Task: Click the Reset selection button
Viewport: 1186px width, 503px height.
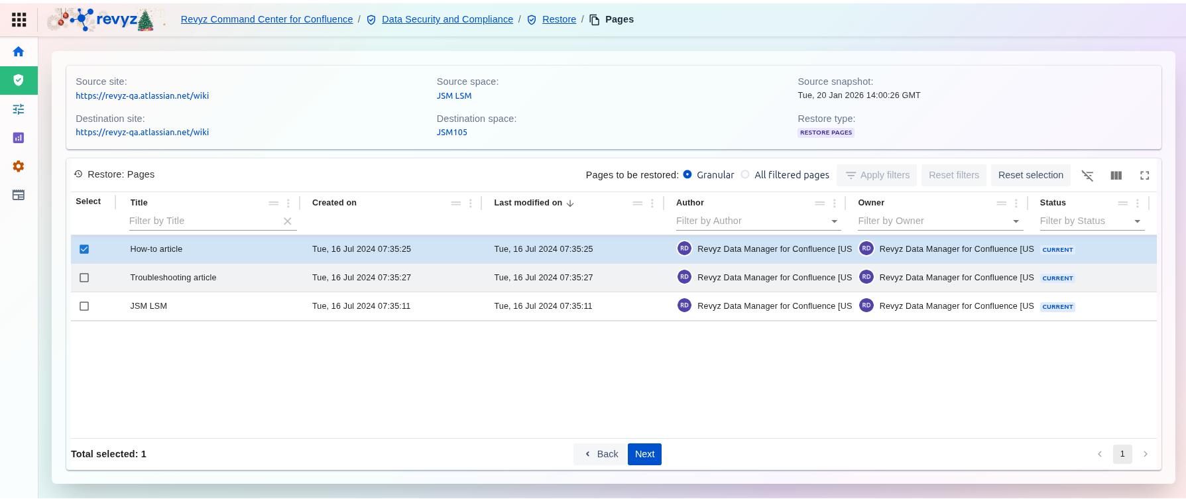Action: 1030,175
